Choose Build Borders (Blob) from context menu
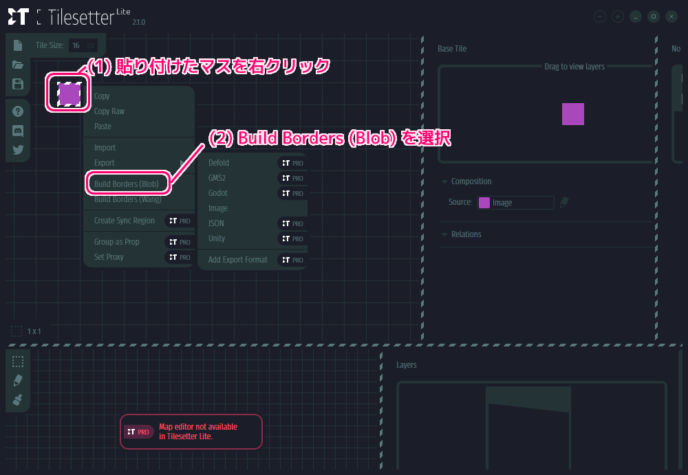This screenshot has height=475, width=688. [127, 184]
